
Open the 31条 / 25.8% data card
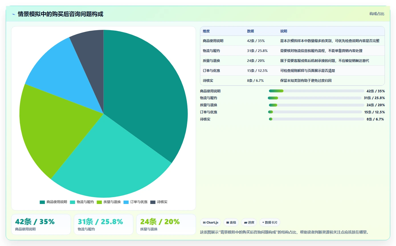103,224
